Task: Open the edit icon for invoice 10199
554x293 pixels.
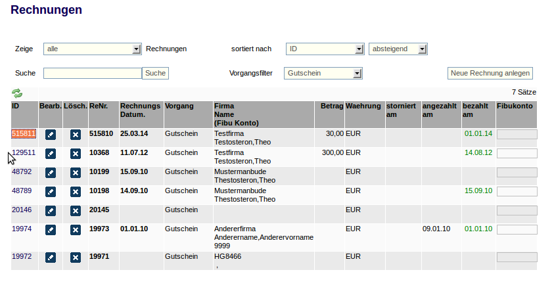Action: pos(51,173)
